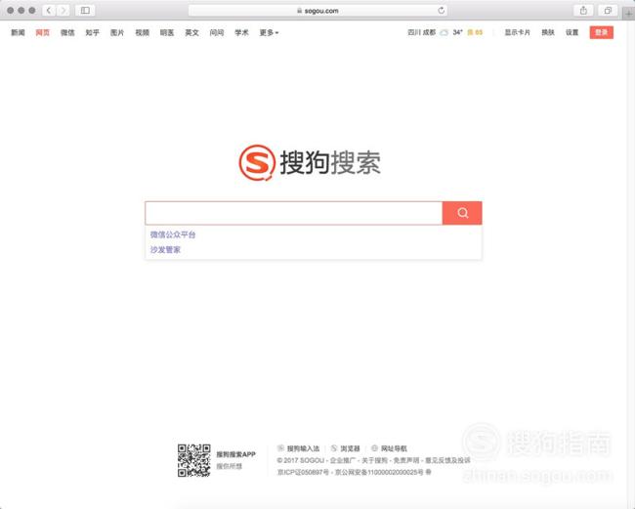Click the 免责声明 footer link
Viewport: 635px width, 509px height.
click(x=406, y=460)
